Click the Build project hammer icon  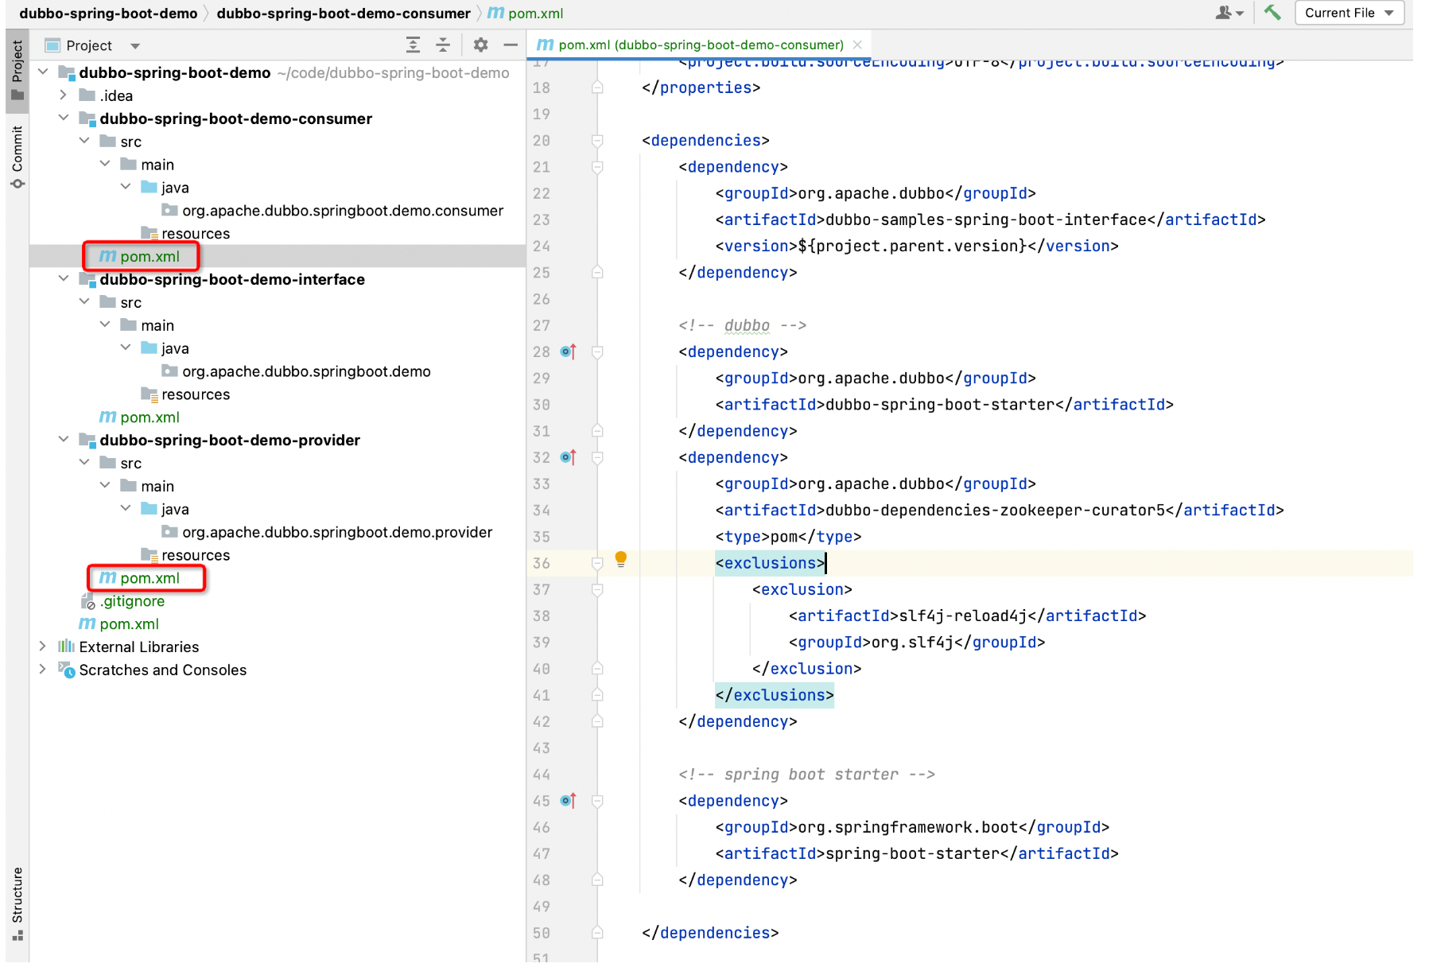tap(1272, 13)
